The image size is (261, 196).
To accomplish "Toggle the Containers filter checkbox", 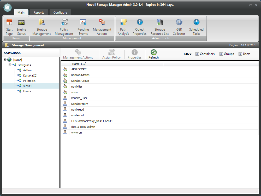I will 197,54.
